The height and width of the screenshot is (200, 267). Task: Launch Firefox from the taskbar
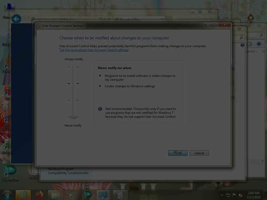[x=39, y=195]
